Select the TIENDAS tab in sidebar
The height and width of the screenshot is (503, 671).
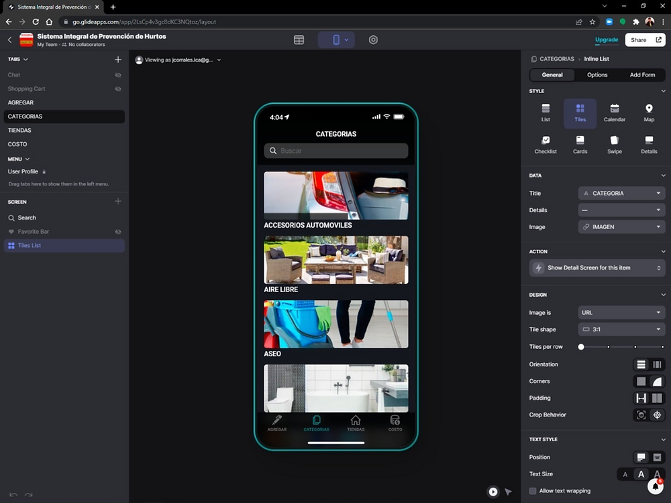(64, 130)
